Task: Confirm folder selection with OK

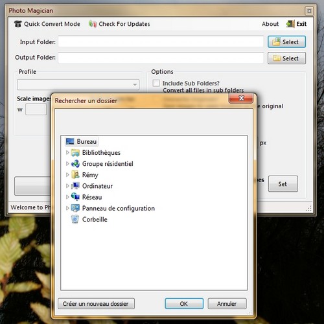Action: 184,304
